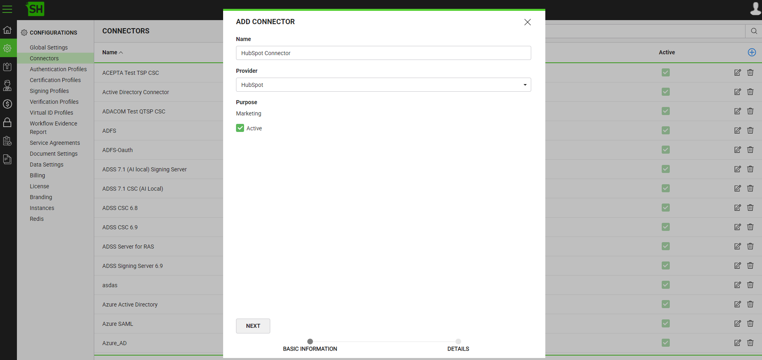The height and width of the screenshot is (360, 762).
Task: Click the ADFS-Oauth connector name
Action: [x=118, y=150]
